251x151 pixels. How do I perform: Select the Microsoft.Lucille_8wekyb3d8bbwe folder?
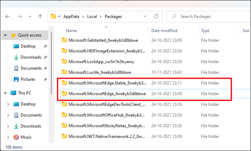[x=100, y=72]
